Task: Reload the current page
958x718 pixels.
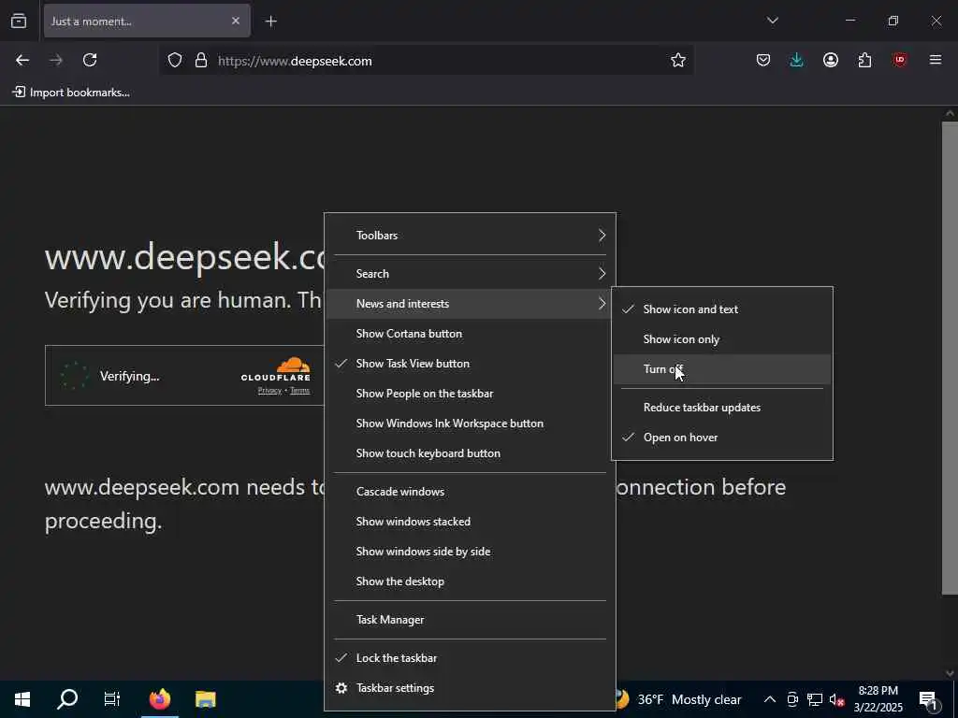Action: point(90,60)
